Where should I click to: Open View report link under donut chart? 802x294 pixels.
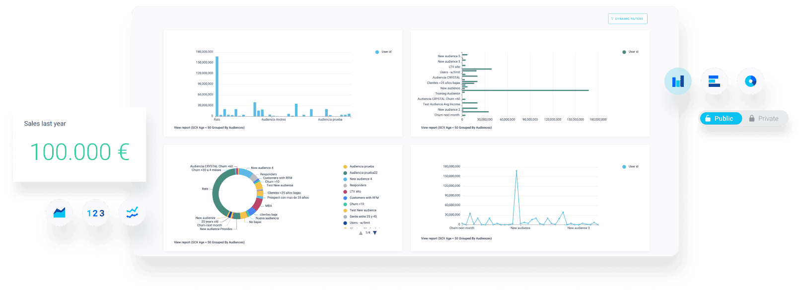pyautogui.click(x=209, y=242)
